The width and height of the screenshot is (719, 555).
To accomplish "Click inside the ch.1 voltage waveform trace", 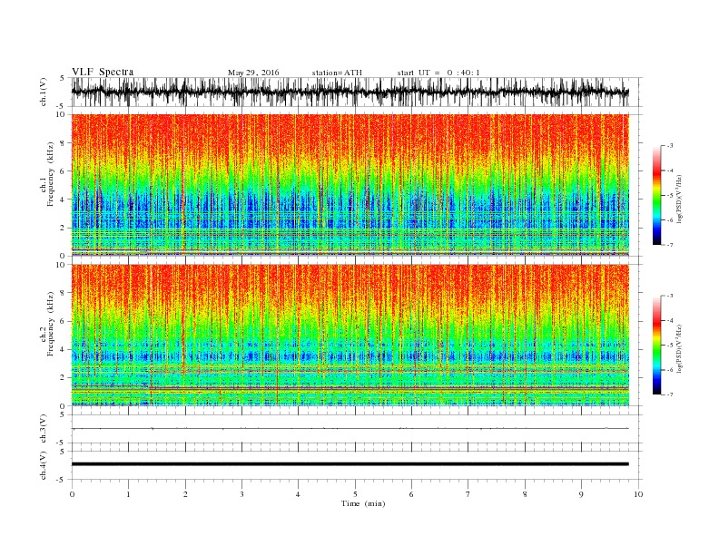I will click(x=350, y=92).
